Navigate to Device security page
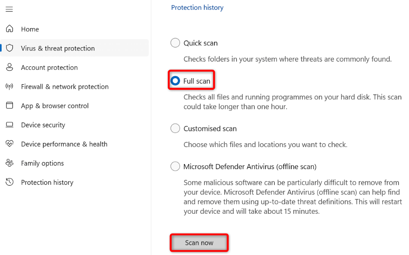The height and width of the screenshot is (255, 409). (x=43, y=125)
